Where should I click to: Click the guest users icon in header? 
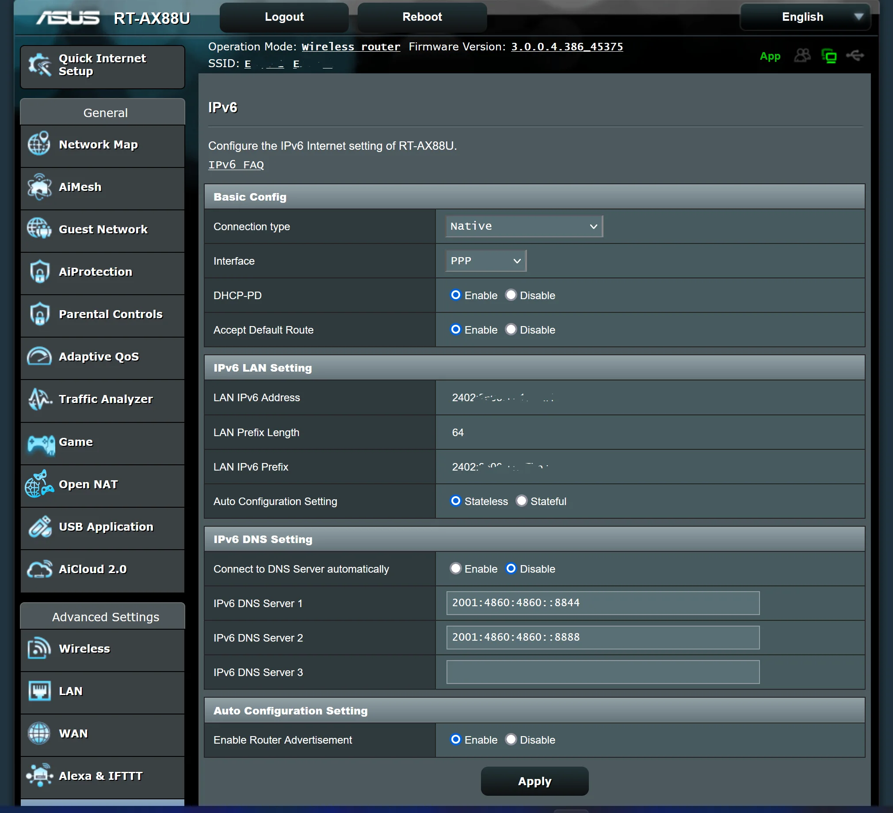[x=802, y=56]
